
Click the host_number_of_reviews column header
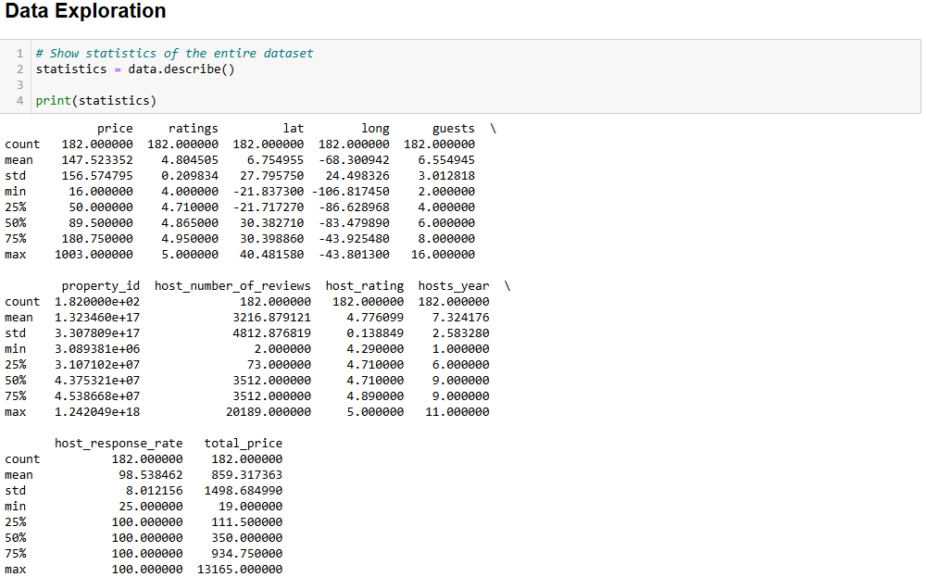coord(232,286)
